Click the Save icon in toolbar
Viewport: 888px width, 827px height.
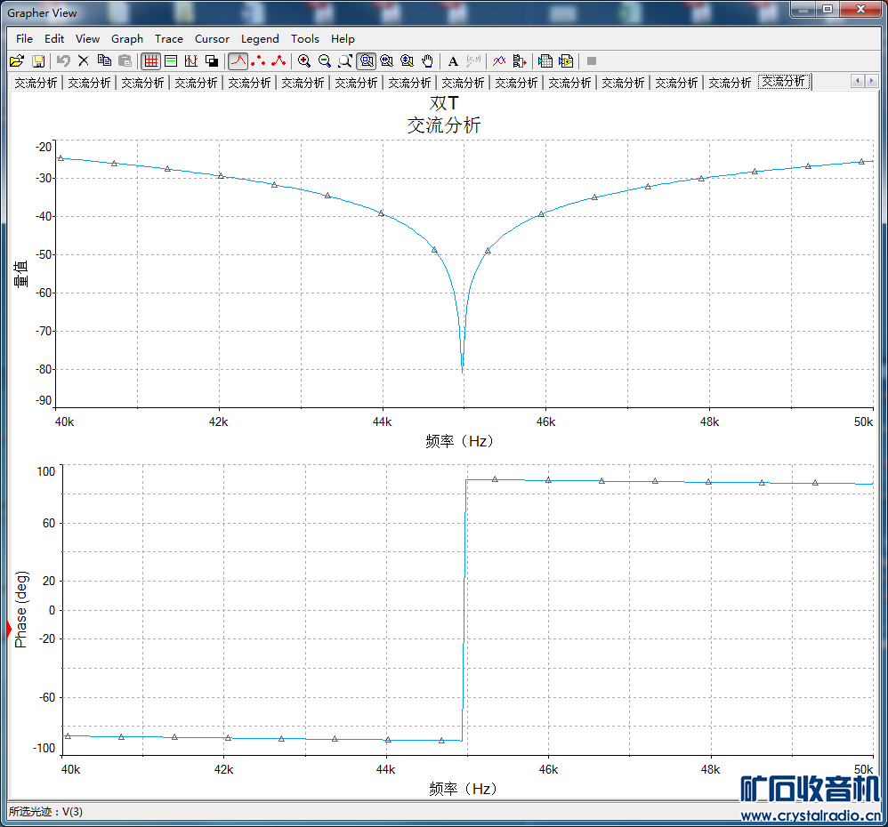pos(38,61)
